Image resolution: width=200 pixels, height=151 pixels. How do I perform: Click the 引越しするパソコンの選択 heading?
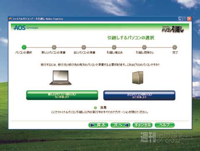pos(131,38)
